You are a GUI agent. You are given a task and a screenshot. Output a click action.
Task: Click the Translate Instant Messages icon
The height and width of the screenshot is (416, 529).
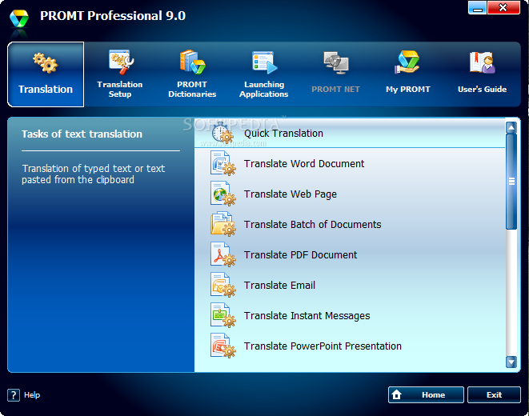(222, 315)
